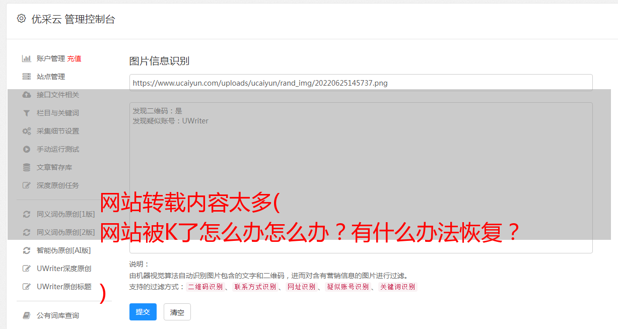Click the result line 发现疑似账号：UWriter

click(170, 121)
